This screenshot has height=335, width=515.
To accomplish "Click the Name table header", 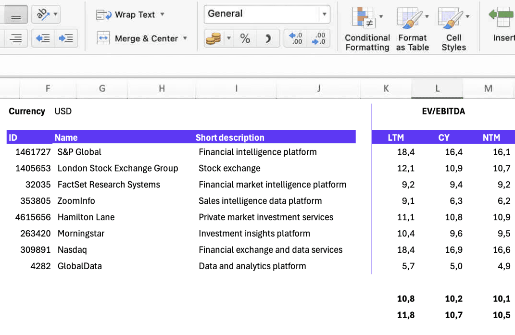I will coord(66,137).
